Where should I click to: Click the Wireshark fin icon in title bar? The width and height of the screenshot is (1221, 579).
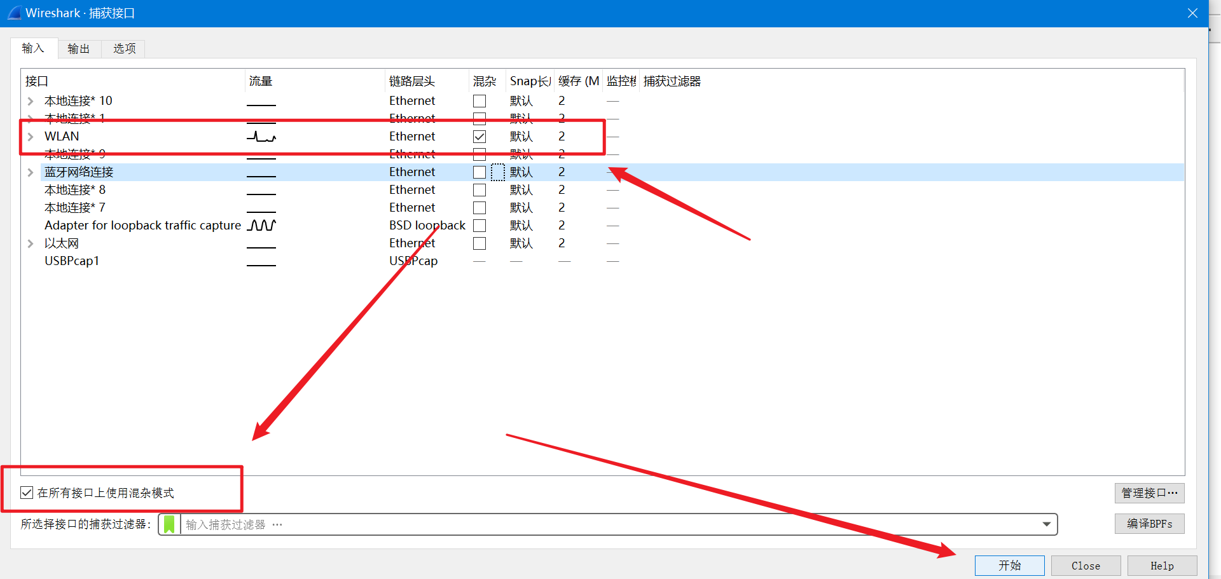tap(14, 13)
